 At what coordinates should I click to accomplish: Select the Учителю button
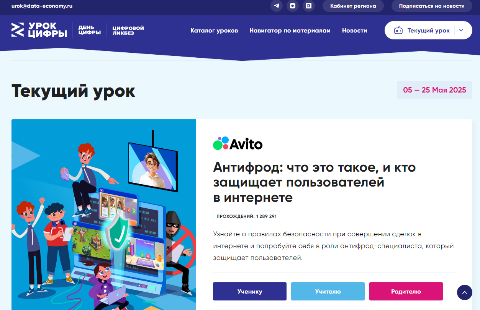click(328, 291)
